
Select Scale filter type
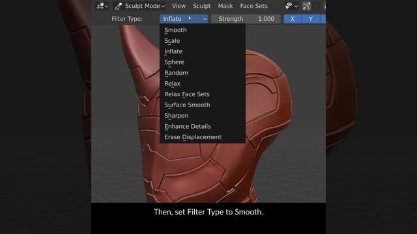click(x=202, y=41)
